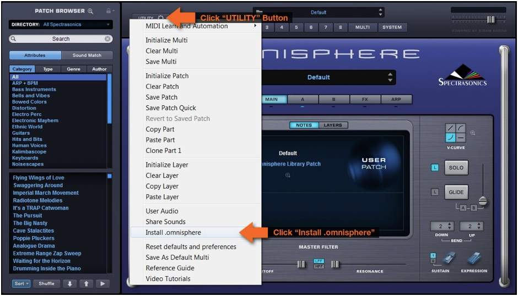Switch to the FX tab
The image size is (518, 296).
[x=365, y=100]
